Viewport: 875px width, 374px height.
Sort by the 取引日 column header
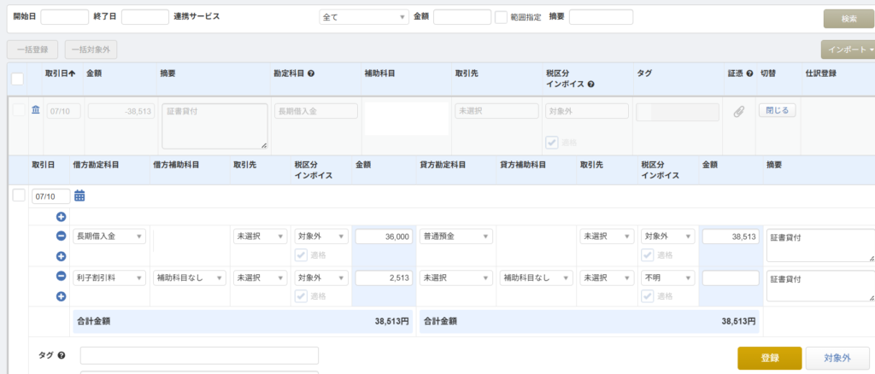[60, 73]
